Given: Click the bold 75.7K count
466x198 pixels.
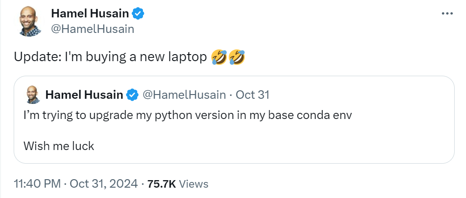Looking at the screenshot, I should point(161,184).
